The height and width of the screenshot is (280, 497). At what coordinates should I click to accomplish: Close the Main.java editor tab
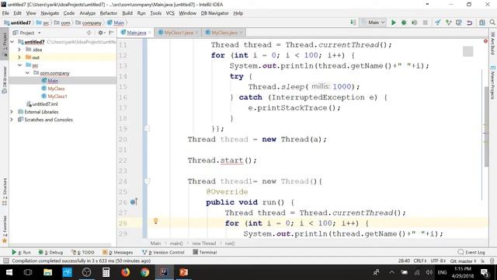tap(150, 33)
